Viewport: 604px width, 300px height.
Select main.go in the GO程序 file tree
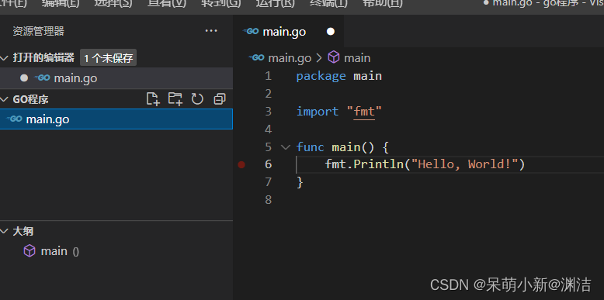tap(116, 119)
